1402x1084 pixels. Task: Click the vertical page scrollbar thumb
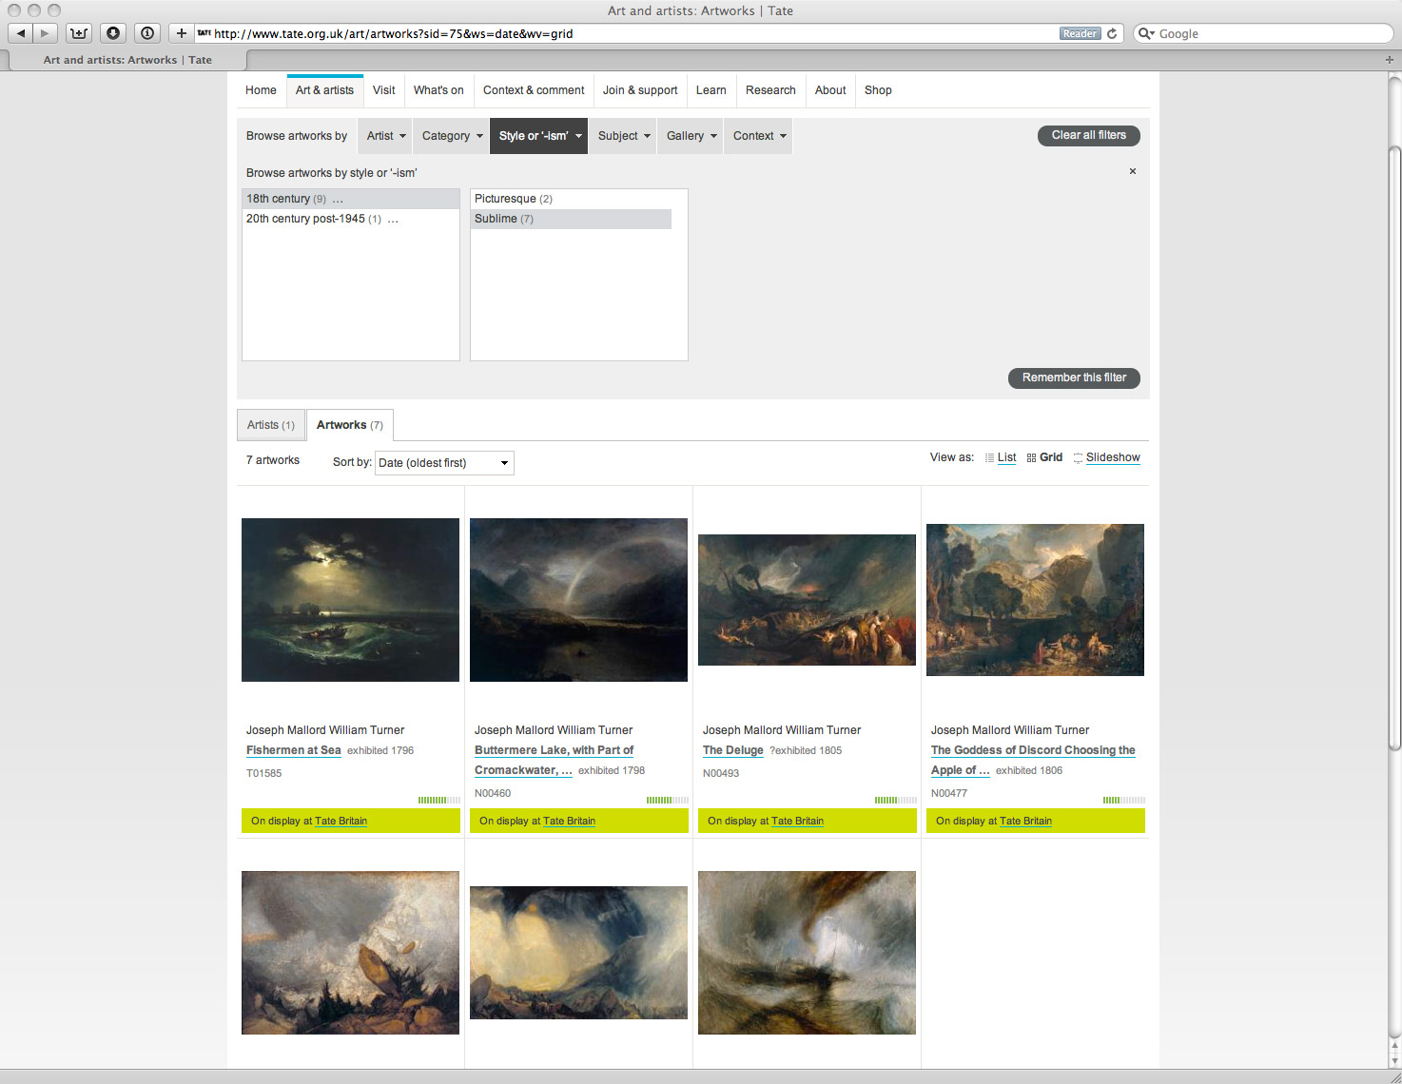click(1394, 447)
